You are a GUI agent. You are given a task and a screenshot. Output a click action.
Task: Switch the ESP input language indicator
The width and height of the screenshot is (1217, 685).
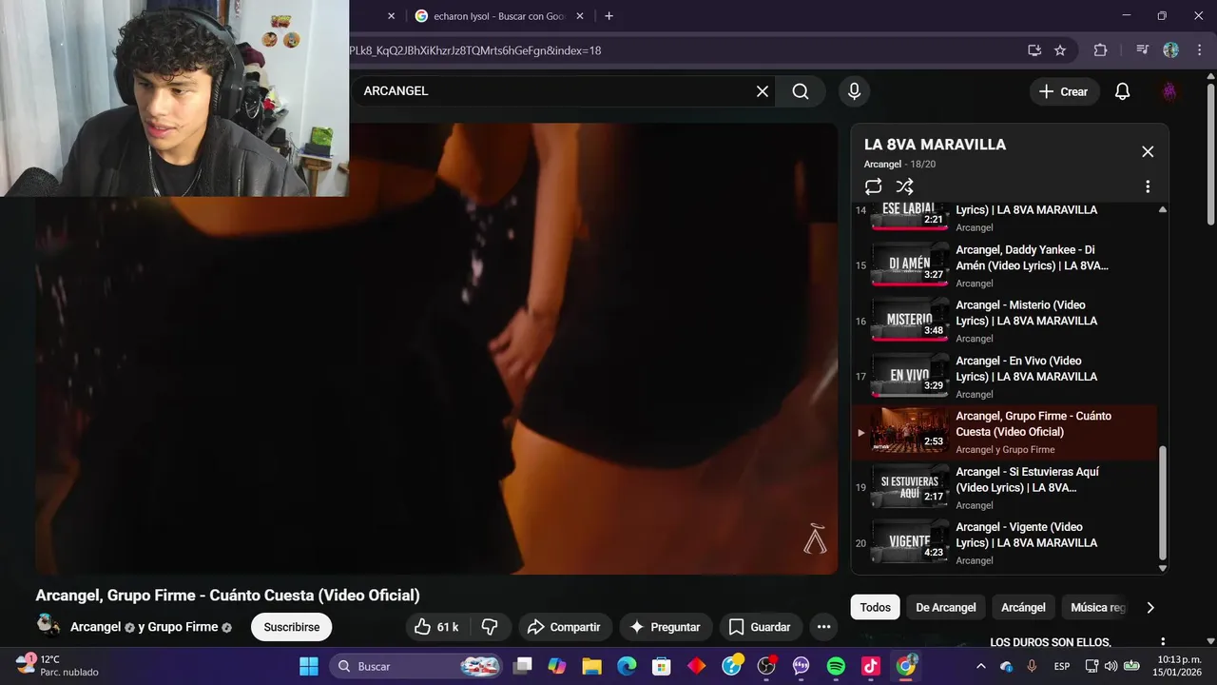pyautogui.click(x=1061, y=666)
